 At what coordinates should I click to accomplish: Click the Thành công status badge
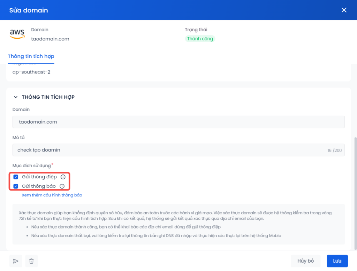coord(200,39)
